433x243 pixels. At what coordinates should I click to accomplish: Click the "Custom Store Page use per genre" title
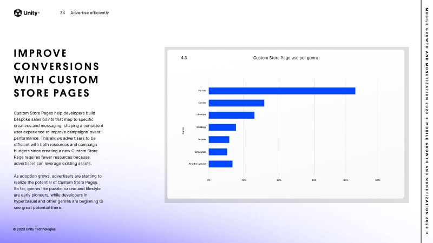pos(286,57)
